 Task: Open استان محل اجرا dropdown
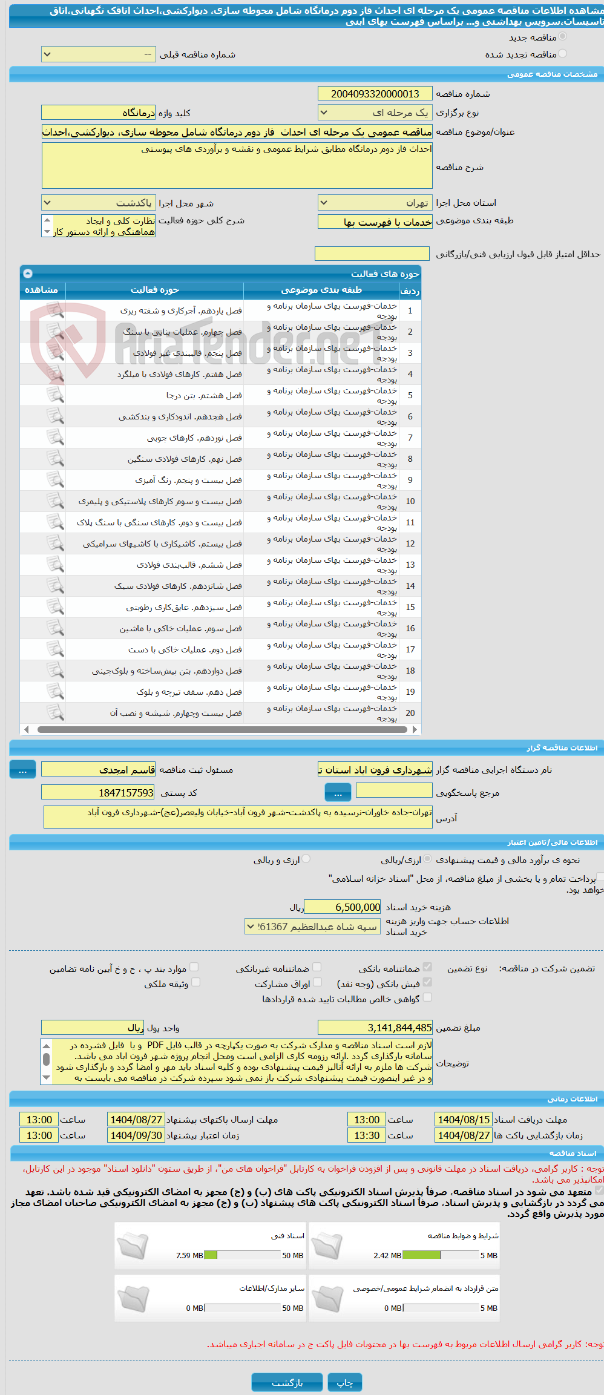point(375,203)
